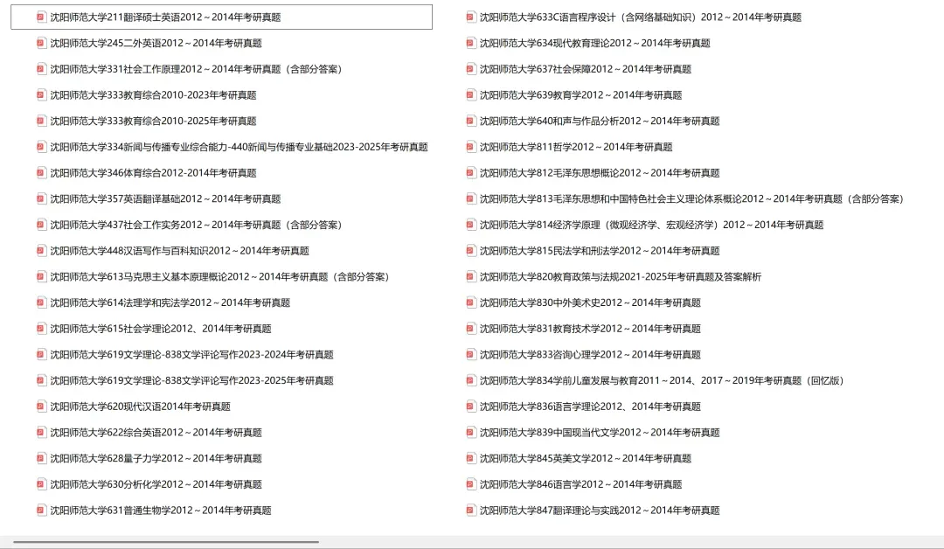The image size is (944, 549).
Task: Click the PDF icon next to 245二外英语 item
Action: pos(40,42)
